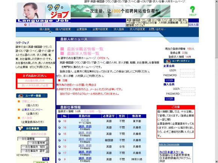This screenshot has height=163, width=218.
Task: Click the Ads by Goooooogle label
Action: tap(169, 145)
